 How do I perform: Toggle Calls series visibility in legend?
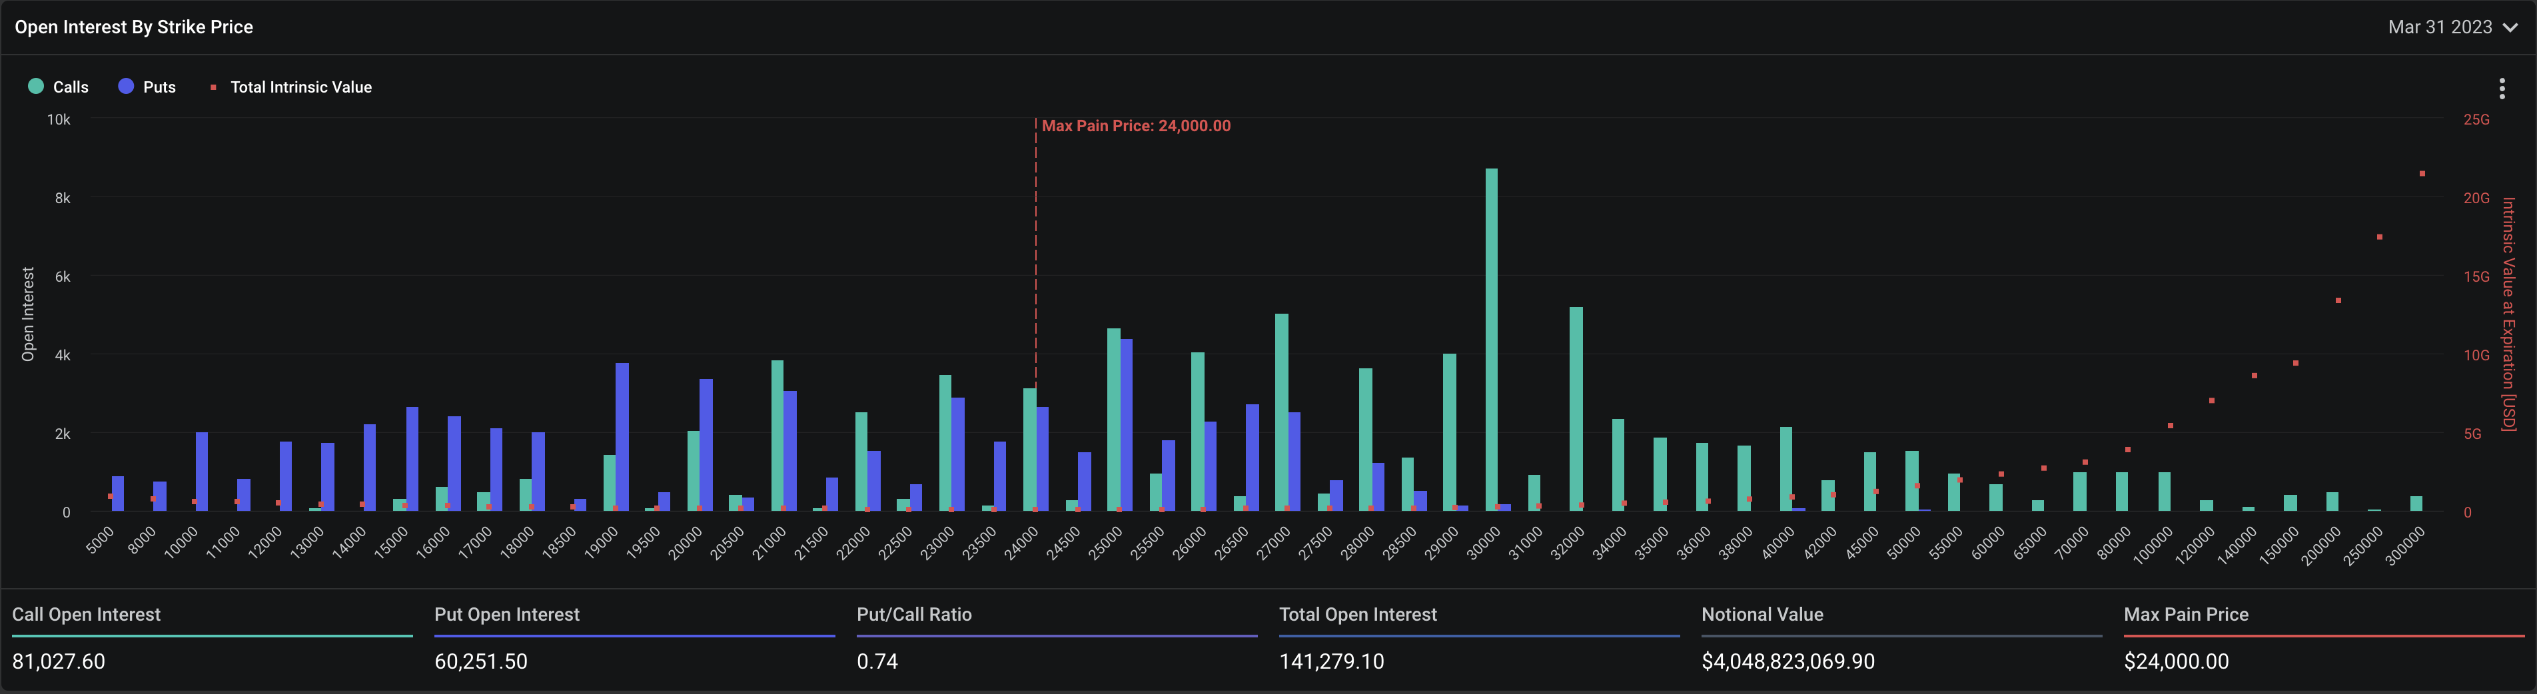(71, 87)
